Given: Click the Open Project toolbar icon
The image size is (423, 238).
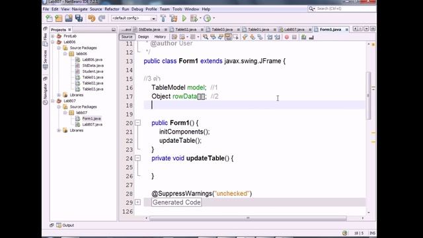Looking at the screenshot, I should pos(69,19).
